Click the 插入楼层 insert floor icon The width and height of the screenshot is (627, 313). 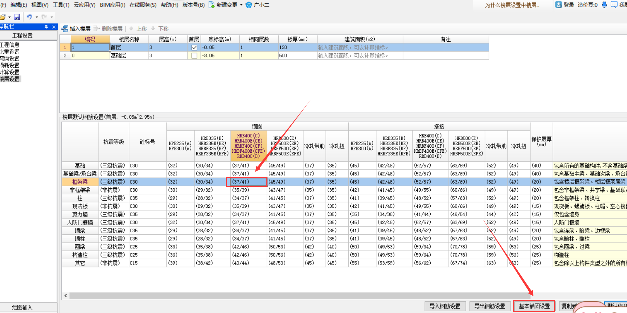pyautogui.click(x=65, y=29)
